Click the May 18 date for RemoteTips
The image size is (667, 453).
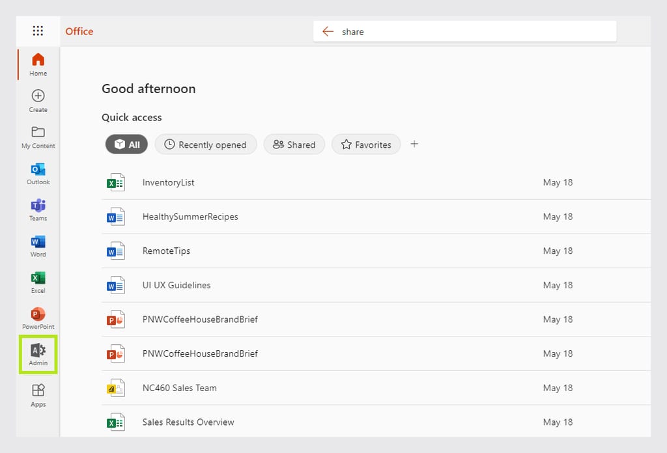coord(558,251)
